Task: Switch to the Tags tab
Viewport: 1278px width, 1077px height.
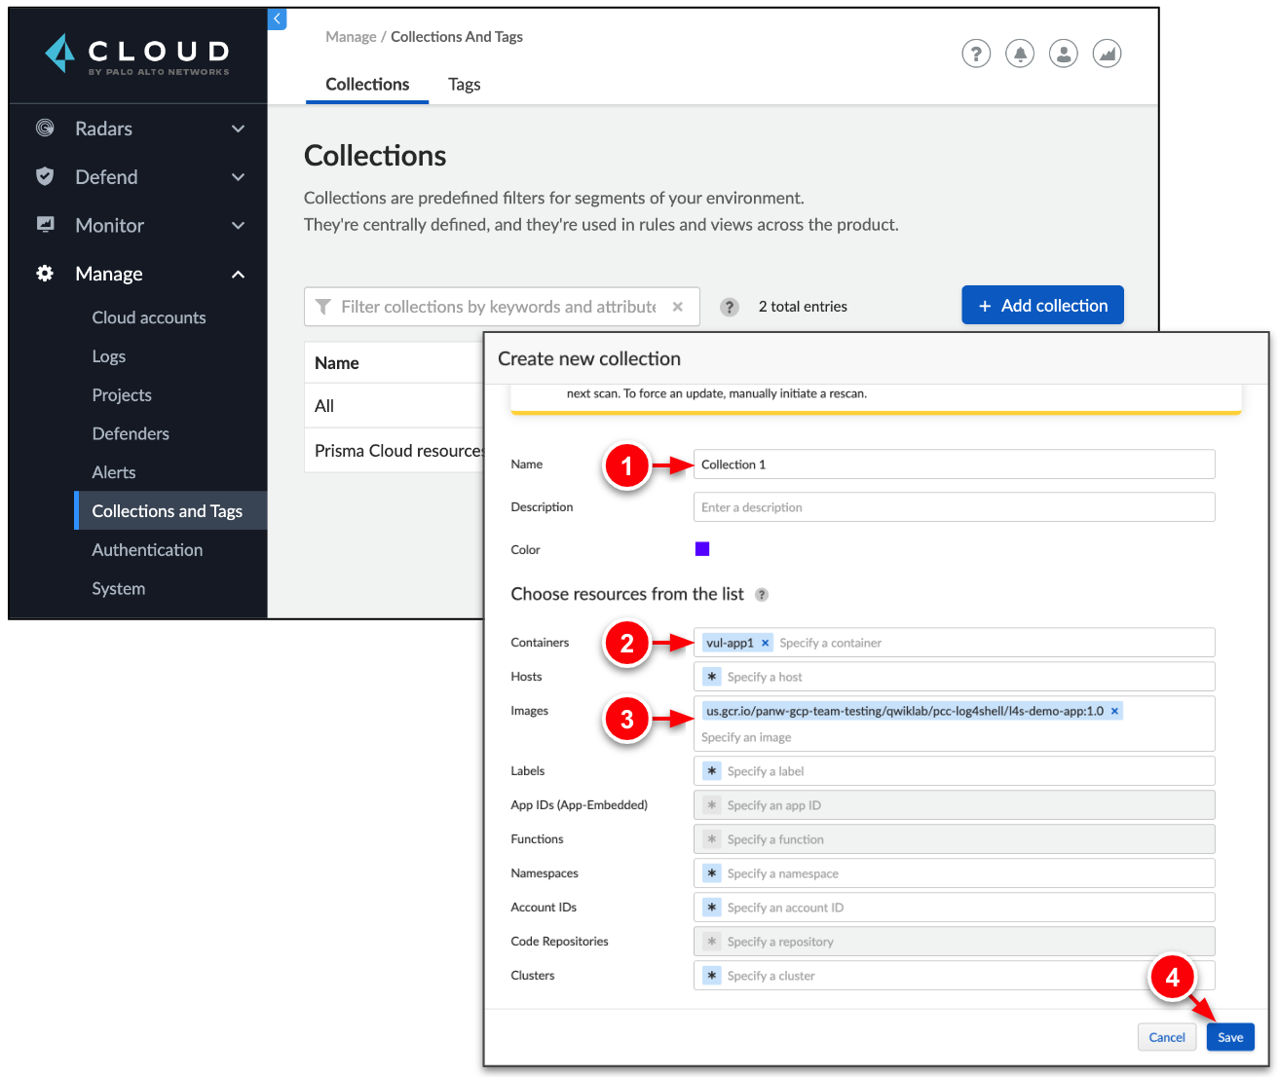Action: coord(464,85)
